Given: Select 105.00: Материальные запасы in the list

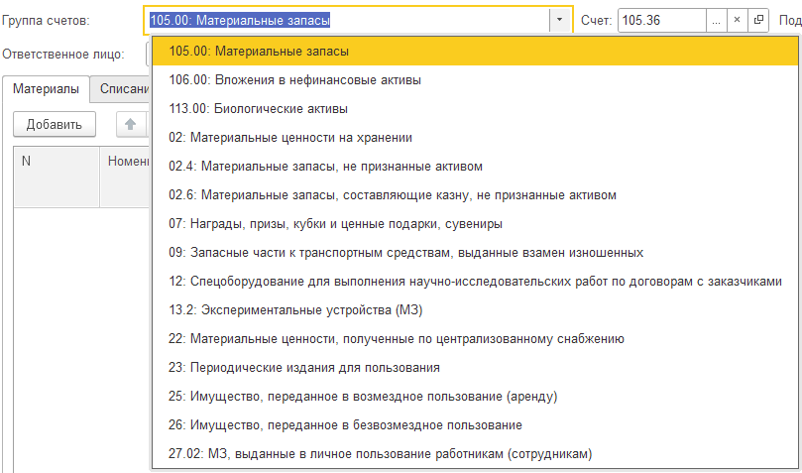Looking at the screenshot, I should click(x=475, y=52).
